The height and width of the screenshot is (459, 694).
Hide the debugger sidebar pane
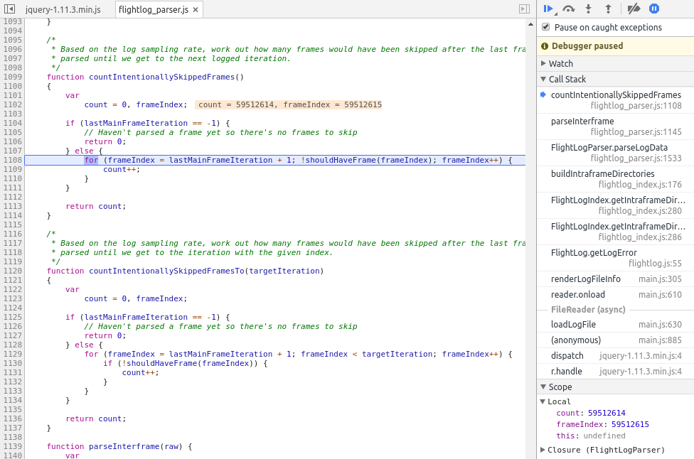pos(524,9)
